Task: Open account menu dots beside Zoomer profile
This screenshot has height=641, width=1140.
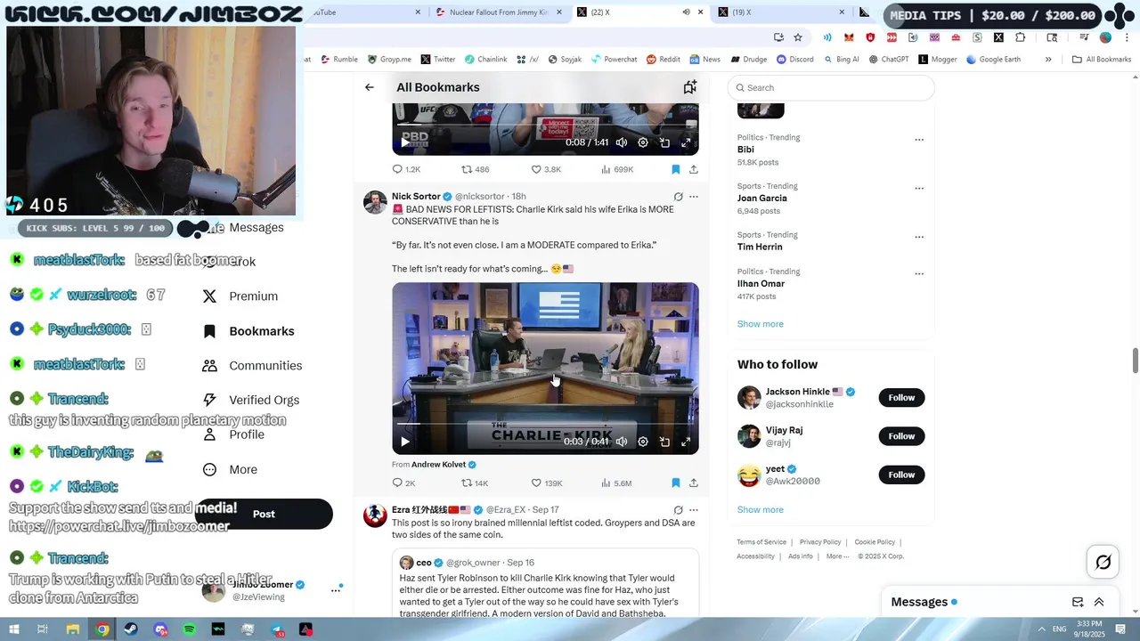Action: coord(336,589)
